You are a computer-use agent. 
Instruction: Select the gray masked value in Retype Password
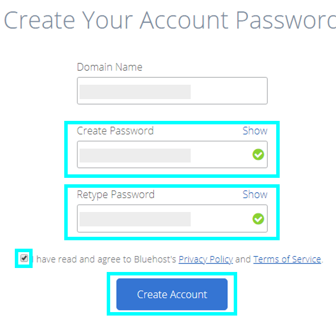tap(135, 219)
